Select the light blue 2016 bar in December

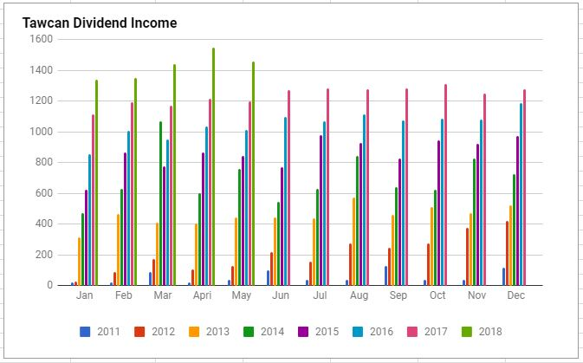pyautogui.click(x=521, y=195)
